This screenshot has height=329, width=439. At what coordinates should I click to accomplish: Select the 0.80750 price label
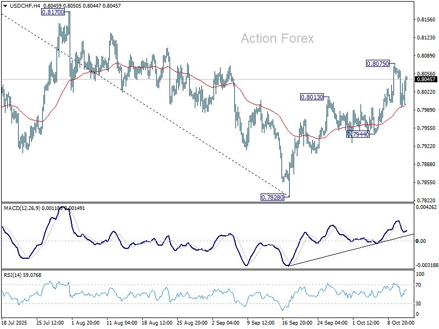[378, 64]
